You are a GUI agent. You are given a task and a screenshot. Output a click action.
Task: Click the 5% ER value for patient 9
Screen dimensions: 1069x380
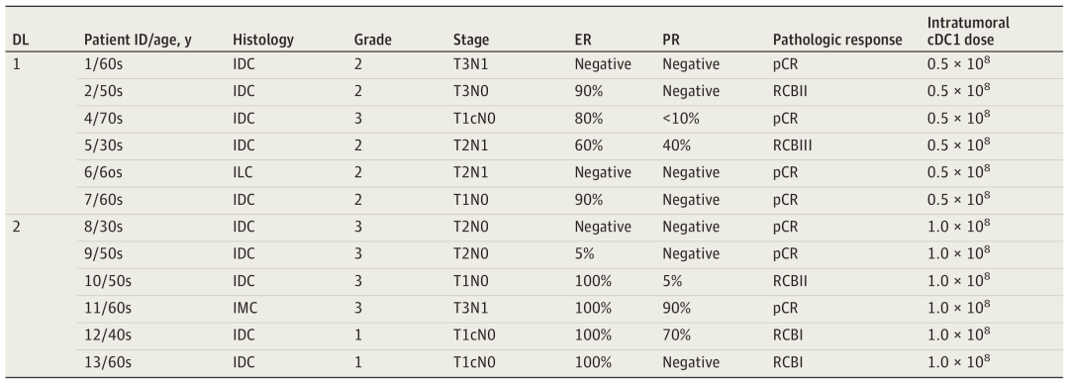(585, 254)
